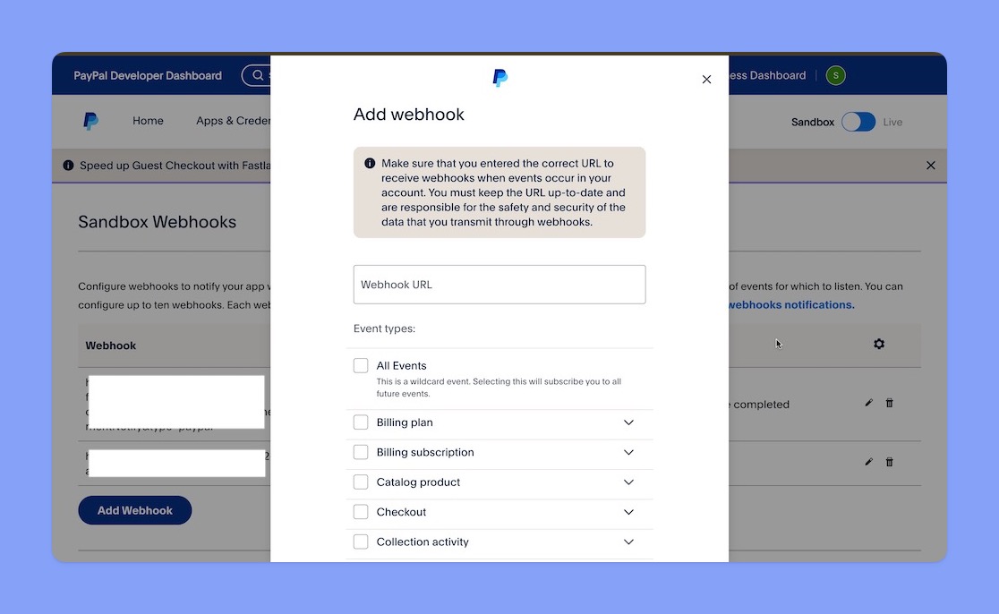Dismiss the Fastlane banner with its X
Screen dimensions: 999x614
(x=931, y=166)
